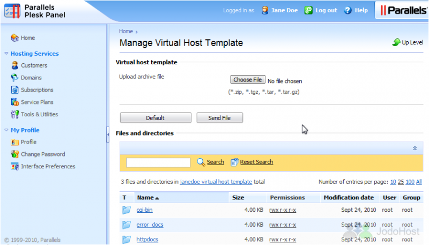Collapse the search panel with double chevron
The width and height of the screenshot is (429, 245).
(x=415, y=148)
